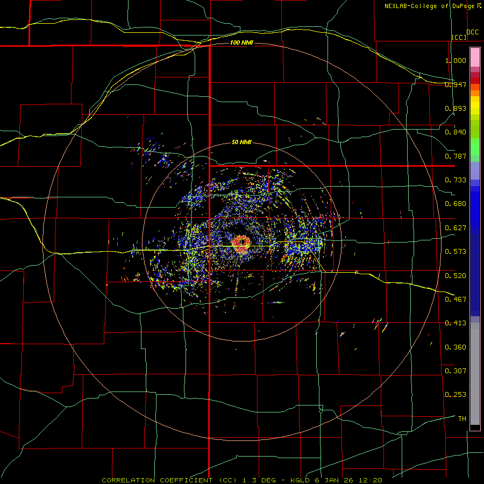Click the 0.360 legend value
Image resolution: width=484 pixels, height=484 pixels.
pyautogui.click(x=455, y=347)
